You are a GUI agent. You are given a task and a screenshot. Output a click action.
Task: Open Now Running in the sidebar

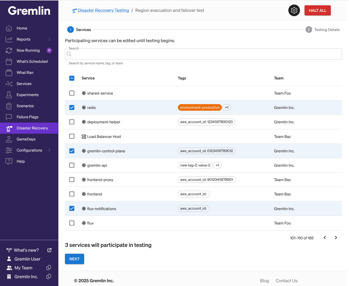coord(29,50)
